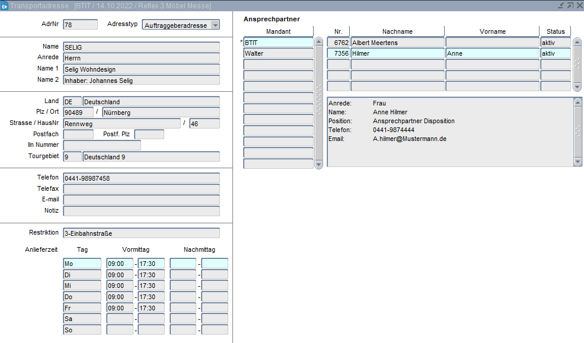Click down arrow of contact list scrollbar

[577, 86]
